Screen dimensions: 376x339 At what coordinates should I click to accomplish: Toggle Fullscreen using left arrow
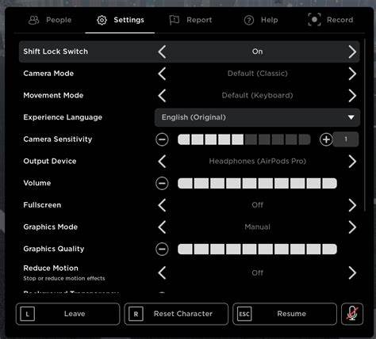pos(162,205)
